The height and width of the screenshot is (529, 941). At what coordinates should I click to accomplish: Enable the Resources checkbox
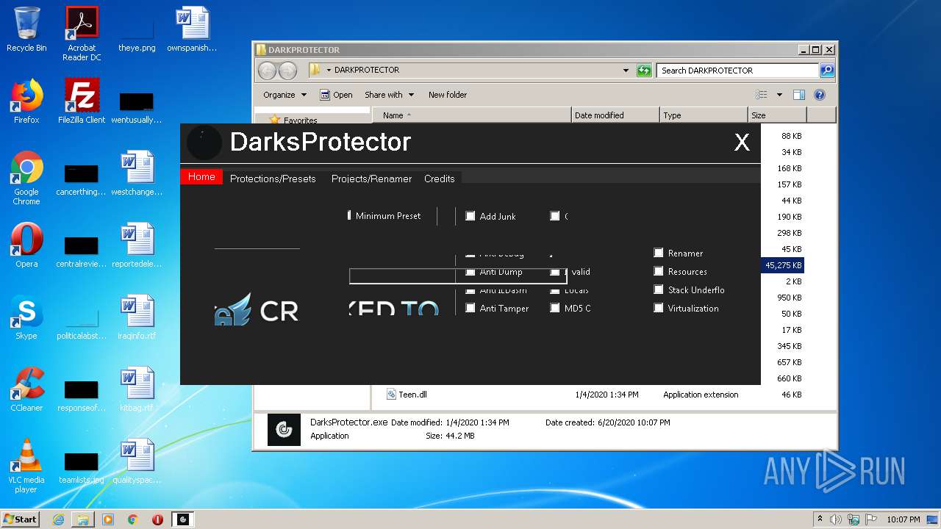coord(659,271)
